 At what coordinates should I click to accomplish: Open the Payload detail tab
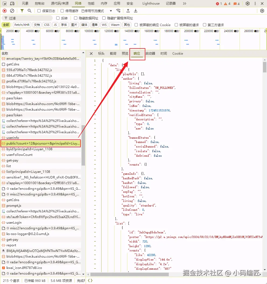tap(113, 53)
